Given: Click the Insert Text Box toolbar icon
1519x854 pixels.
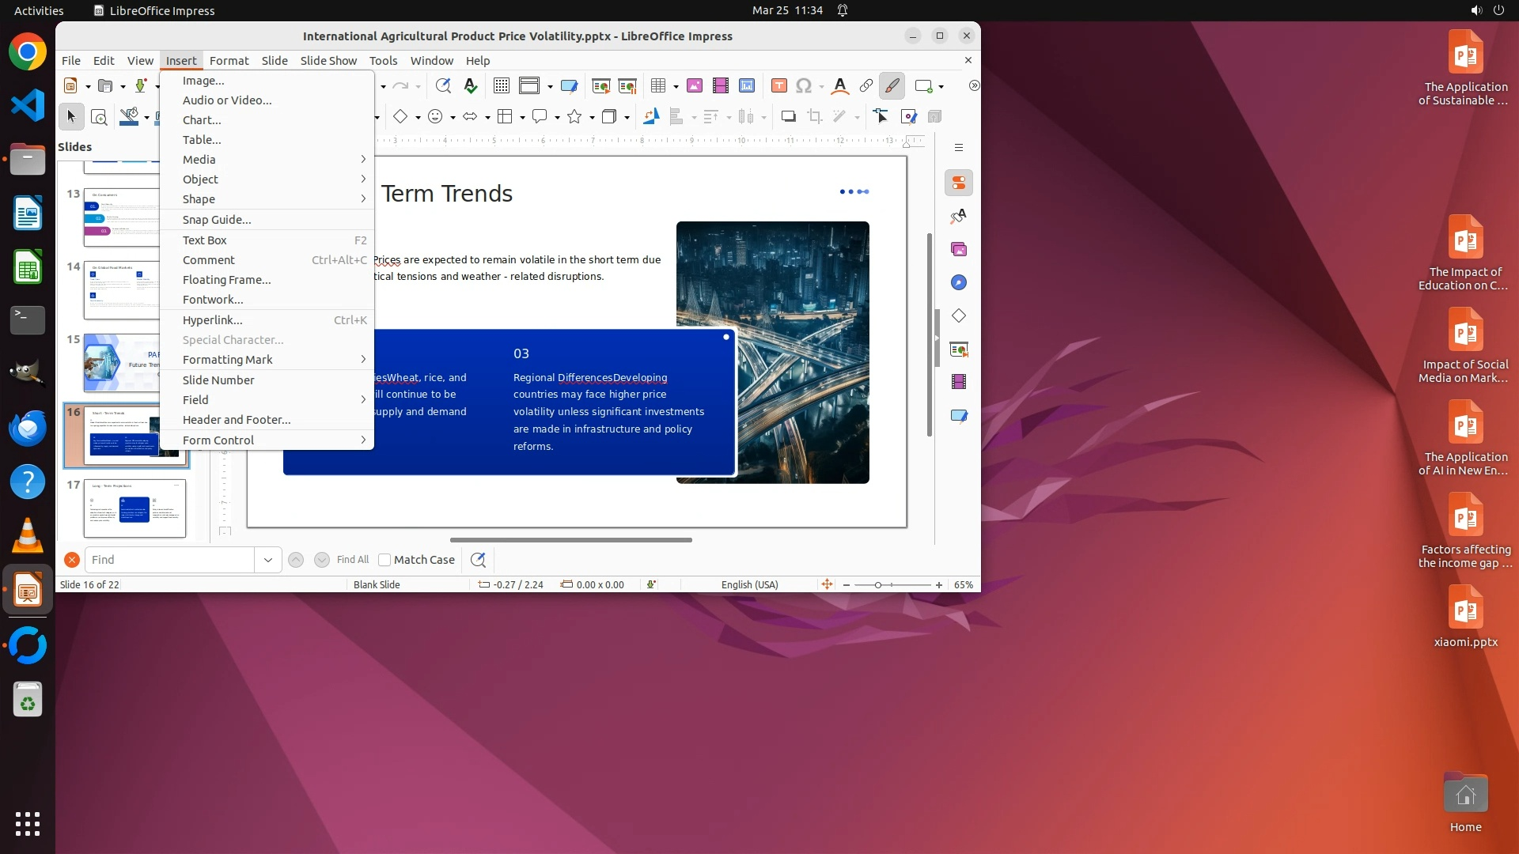Looking at the screenshot, I should [778, 86].
